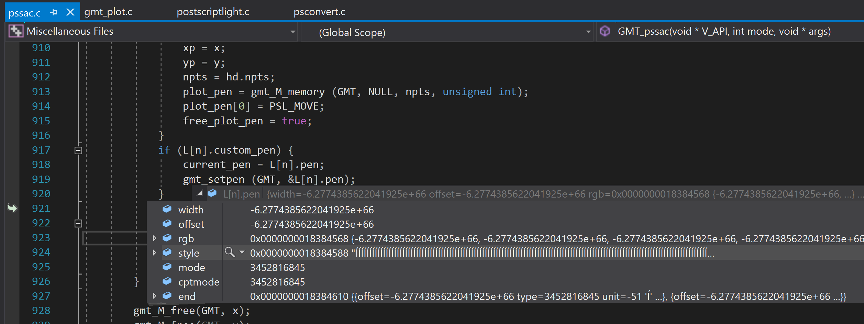This screenshot has height=324, width=864.
Task: Set a breakpoint in the margin at line 913
Action: 12,91
